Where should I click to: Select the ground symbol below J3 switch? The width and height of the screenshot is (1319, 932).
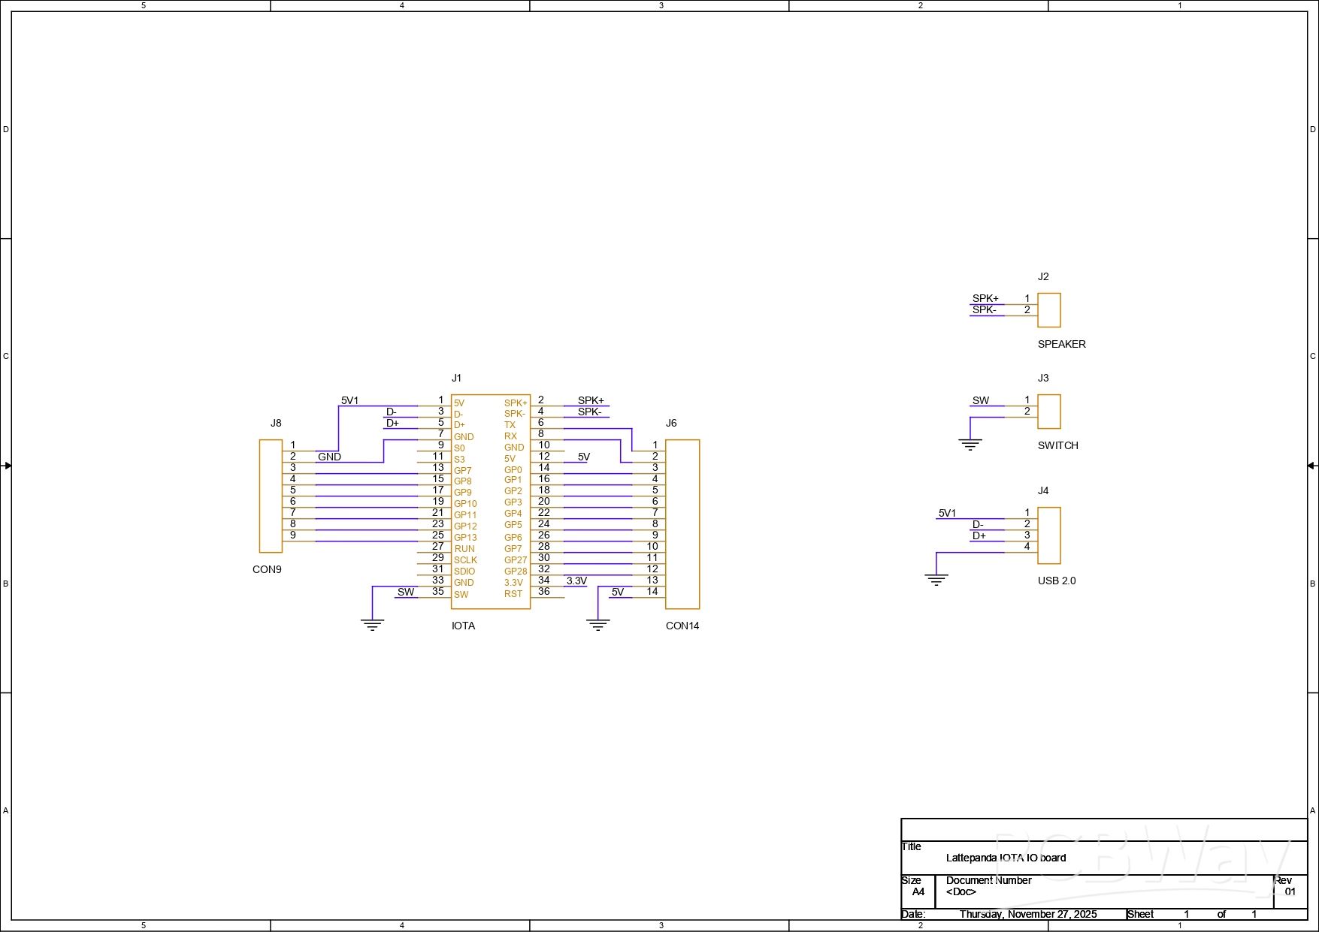(970, 445)
